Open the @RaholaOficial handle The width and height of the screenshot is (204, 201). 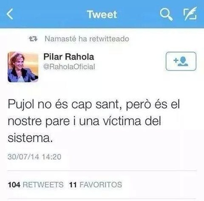[x=69, y=67]
